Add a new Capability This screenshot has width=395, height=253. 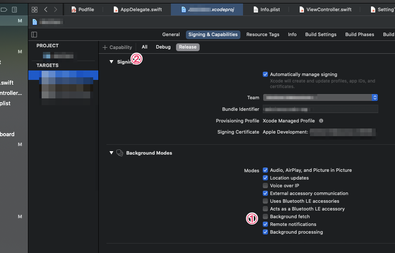(117, 47)
